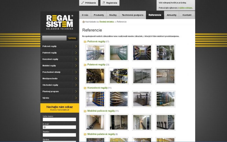Viewport: 227px width, 142px height.
Task: Focus the Vaše meno input field
Action: [x=59, y=119]
